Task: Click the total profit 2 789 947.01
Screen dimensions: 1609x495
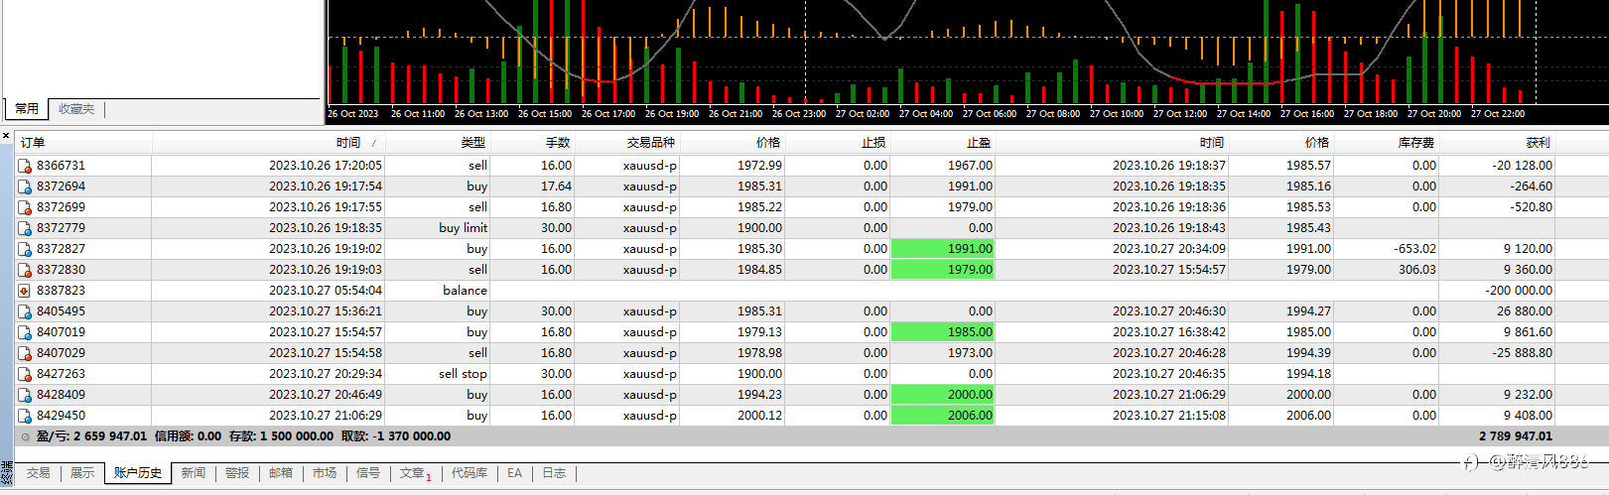Action: pos(1516,436)
